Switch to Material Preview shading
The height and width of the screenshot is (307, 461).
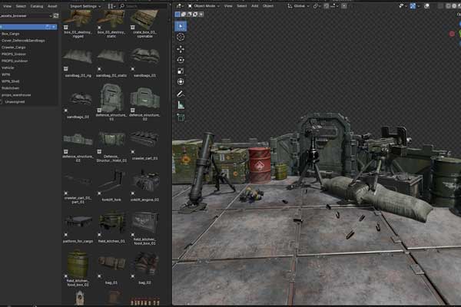459,6
